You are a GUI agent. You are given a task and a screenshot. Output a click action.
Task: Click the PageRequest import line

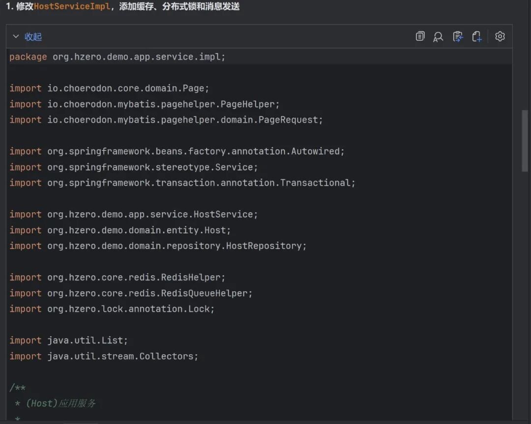pos(166,120)
